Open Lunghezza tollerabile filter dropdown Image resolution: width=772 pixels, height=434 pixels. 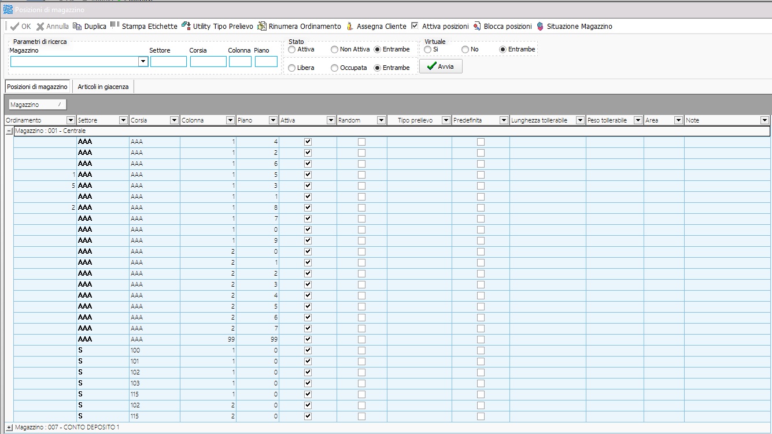580,120
